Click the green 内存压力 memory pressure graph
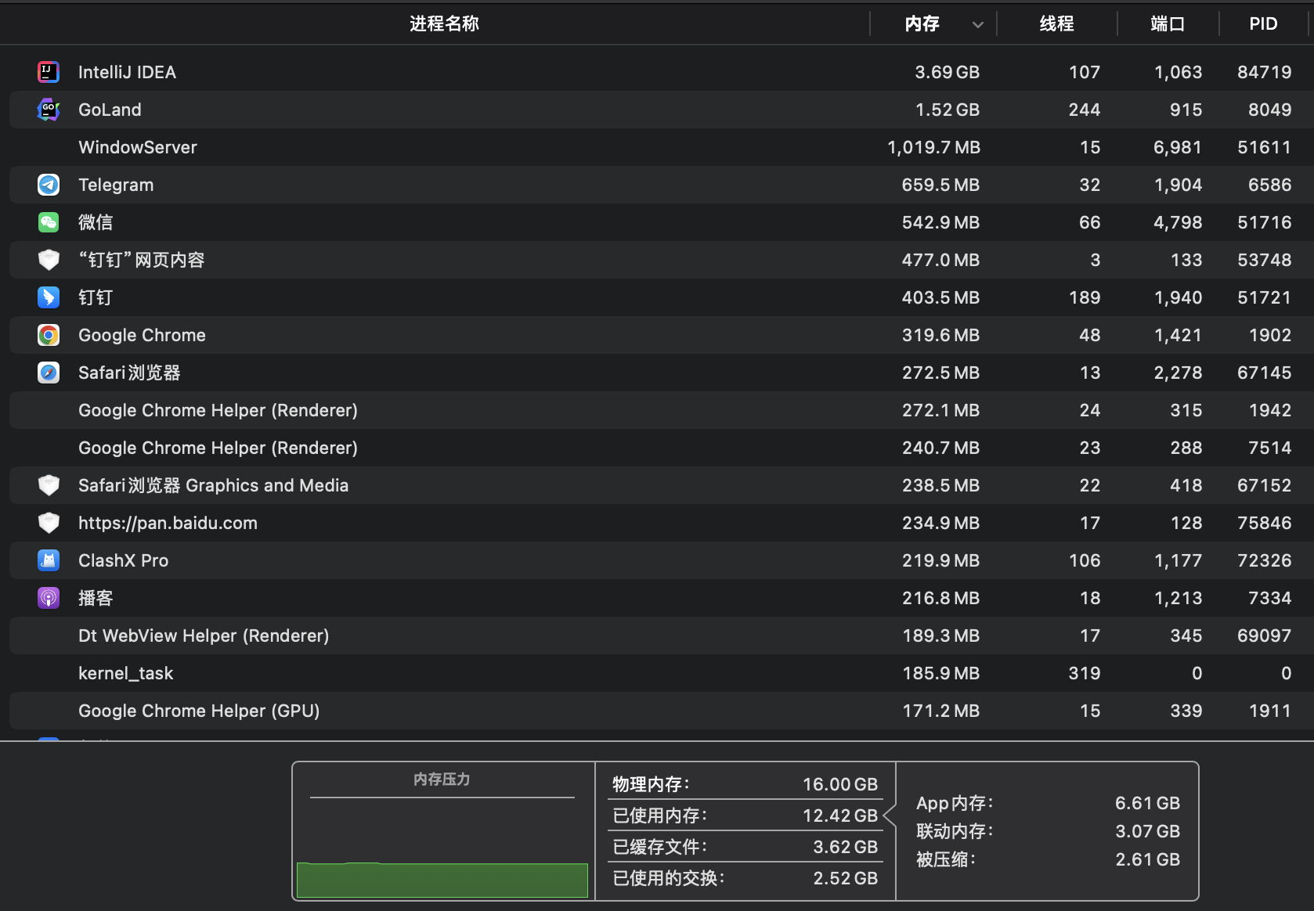This screenshot has width=1314, height=911. click(442, 880)
